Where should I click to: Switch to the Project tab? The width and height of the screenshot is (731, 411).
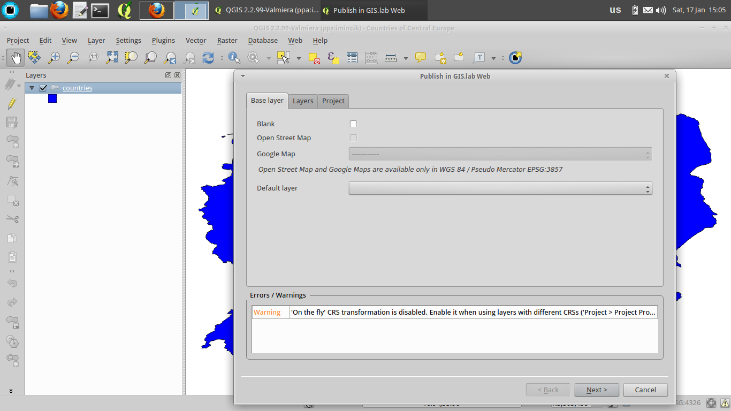pos(333,101)
